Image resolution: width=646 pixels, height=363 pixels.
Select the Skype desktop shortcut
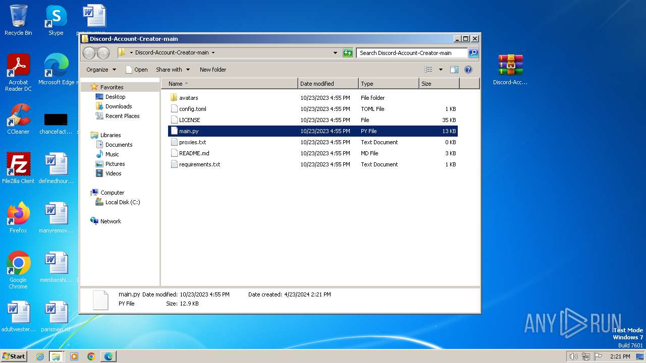(x=56, y=21)
